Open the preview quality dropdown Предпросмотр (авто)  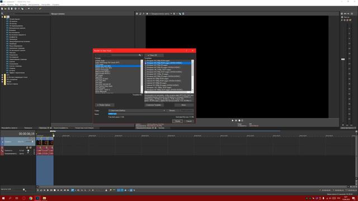click(x=162, y=13)
